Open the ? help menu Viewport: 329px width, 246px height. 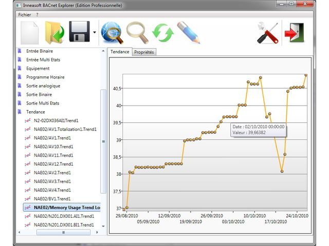tap(37, 15)
